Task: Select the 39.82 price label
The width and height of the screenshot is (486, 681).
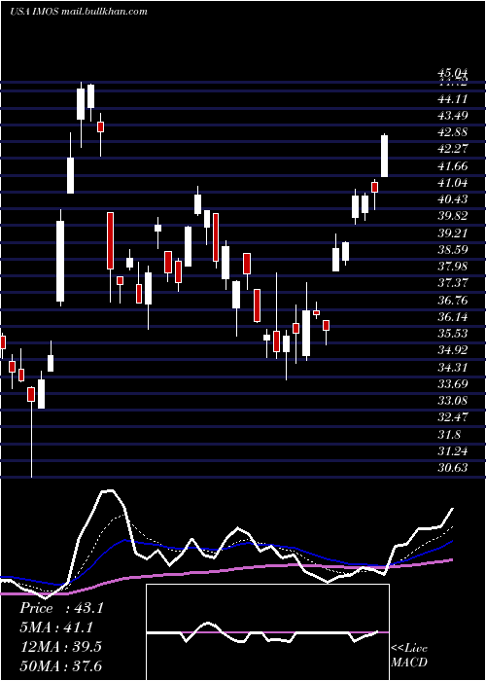Action: pyautogui.click(x=453, y=216)
